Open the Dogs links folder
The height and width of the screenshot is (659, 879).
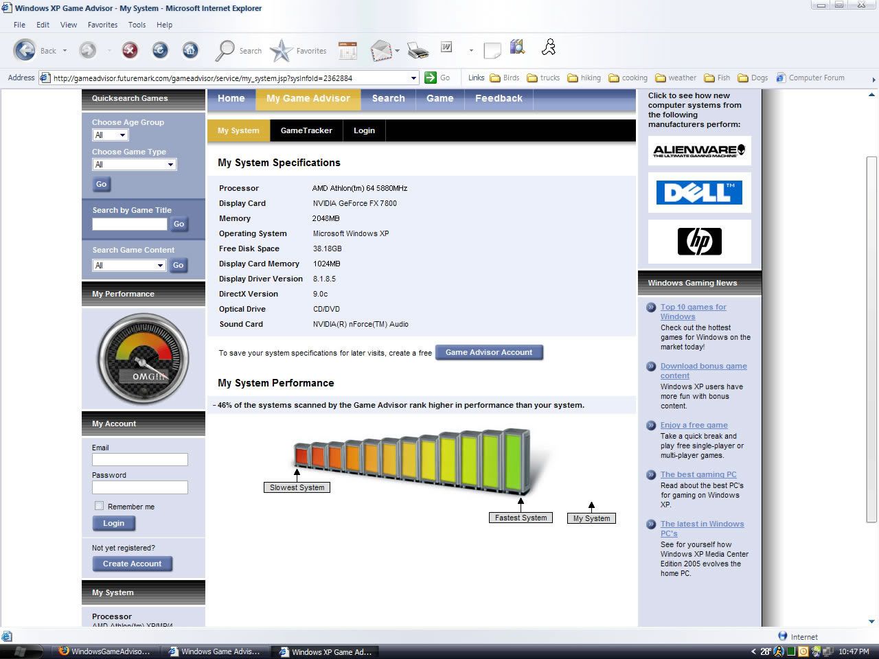tap(753, 78)
